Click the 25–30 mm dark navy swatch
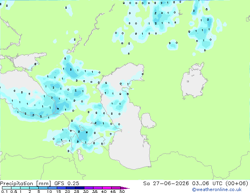The height and width of the screenshot is (193, 250). tap(79, 188)
